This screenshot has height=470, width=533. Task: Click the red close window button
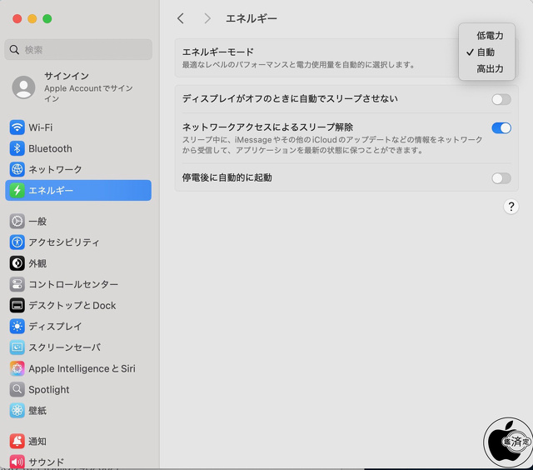[17, 18]
